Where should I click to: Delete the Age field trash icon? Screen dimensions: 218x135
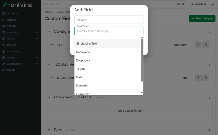click(206, 45)
